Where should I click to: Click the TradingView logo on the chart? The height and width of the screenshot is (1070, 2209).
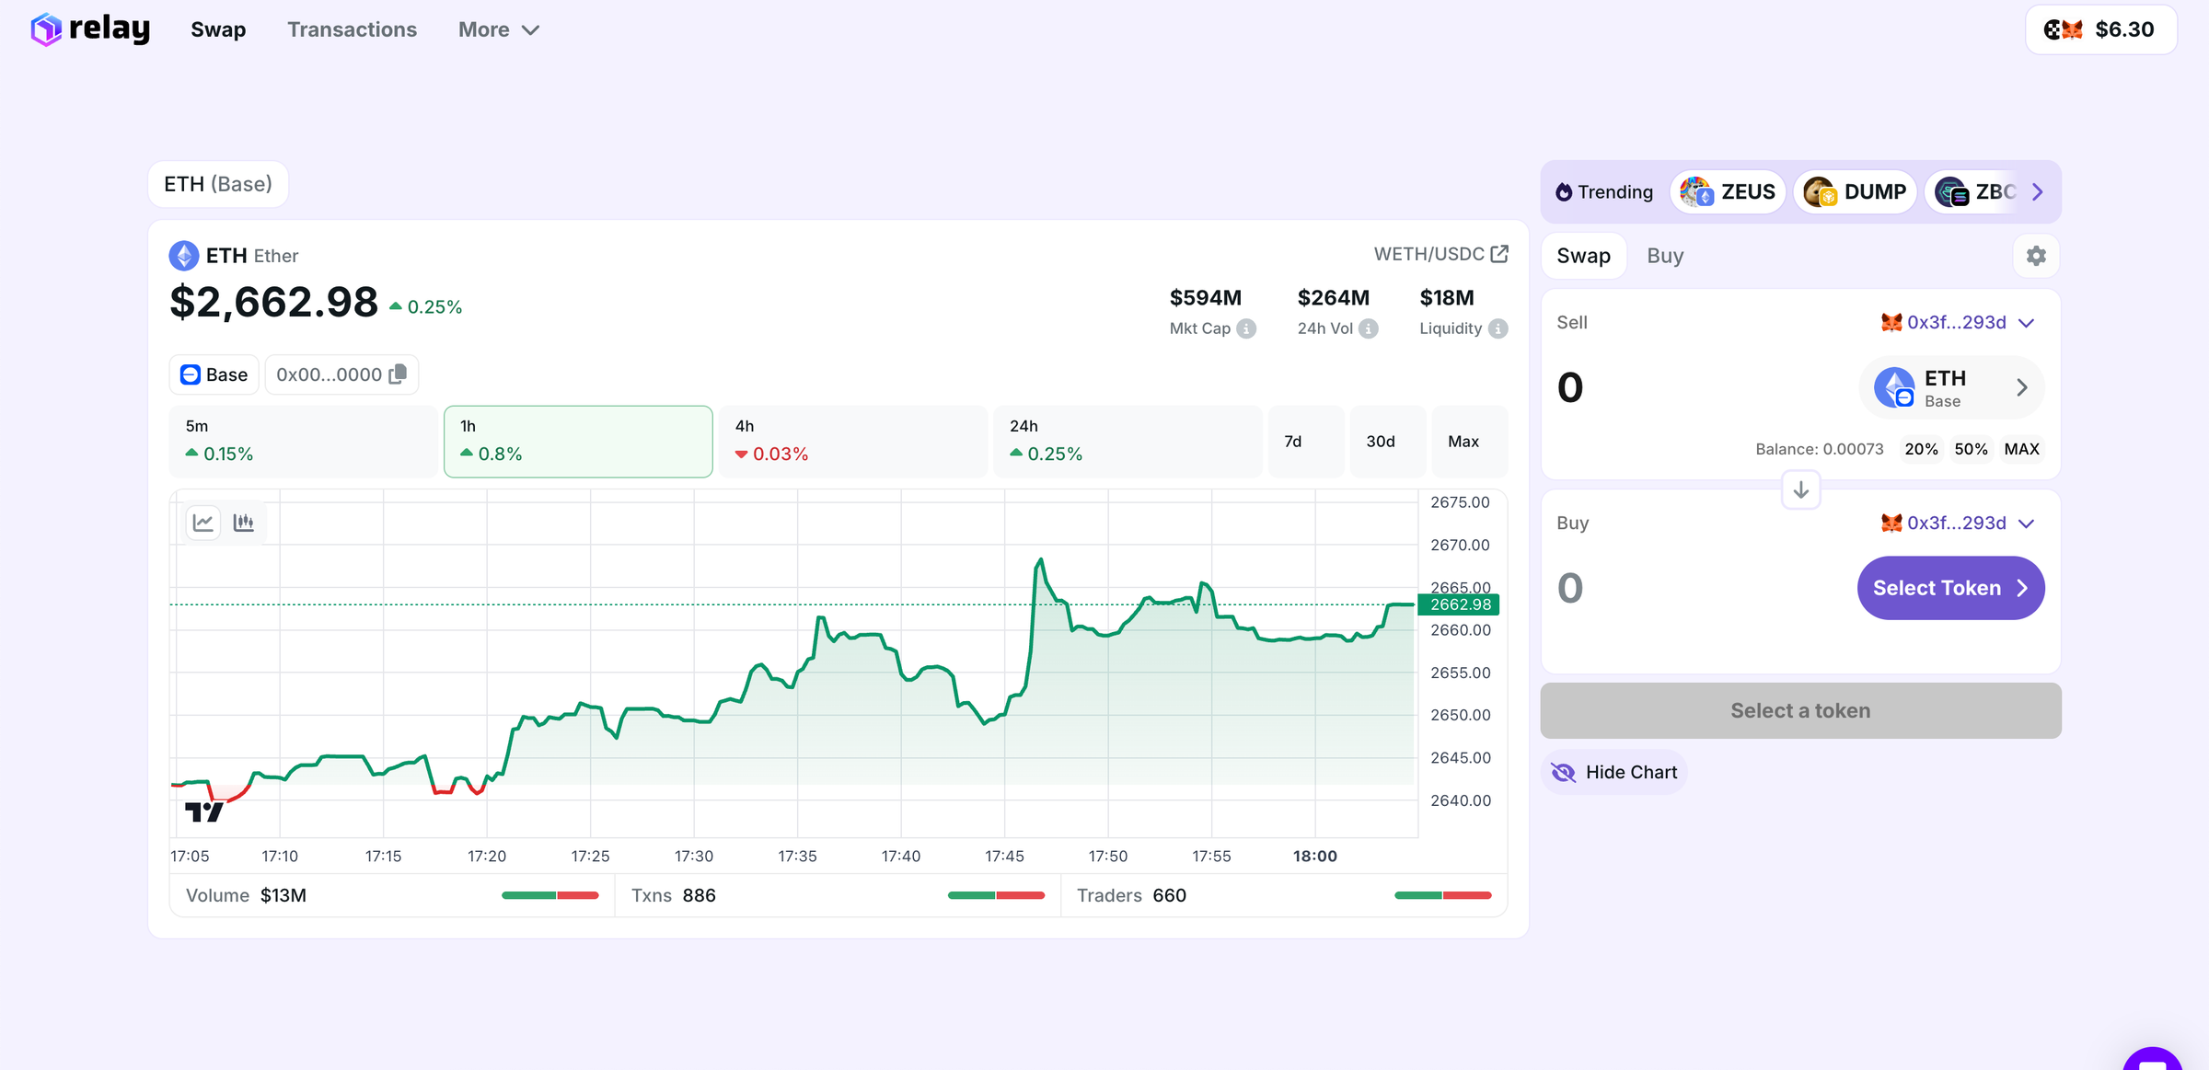pyautogui.click(x=206, y=813)
